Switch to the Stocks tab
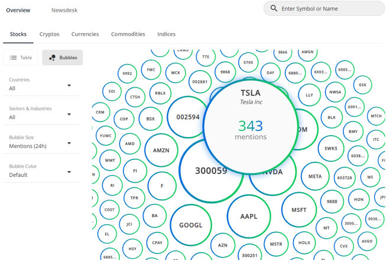The width and height of the screenshot is (390, 260). pos(18,34)
